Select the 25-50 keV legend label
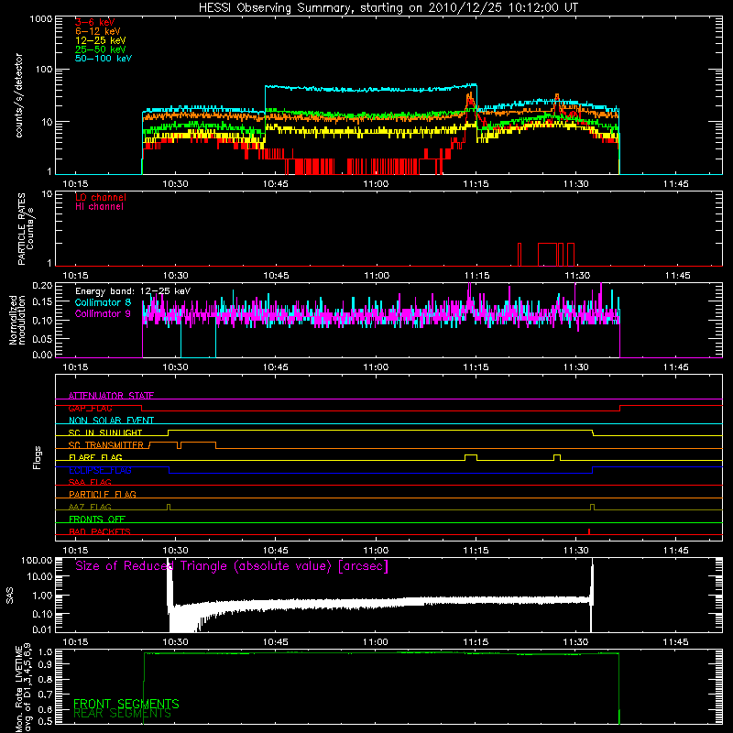 pyautogui.click(x=101, y=49)
